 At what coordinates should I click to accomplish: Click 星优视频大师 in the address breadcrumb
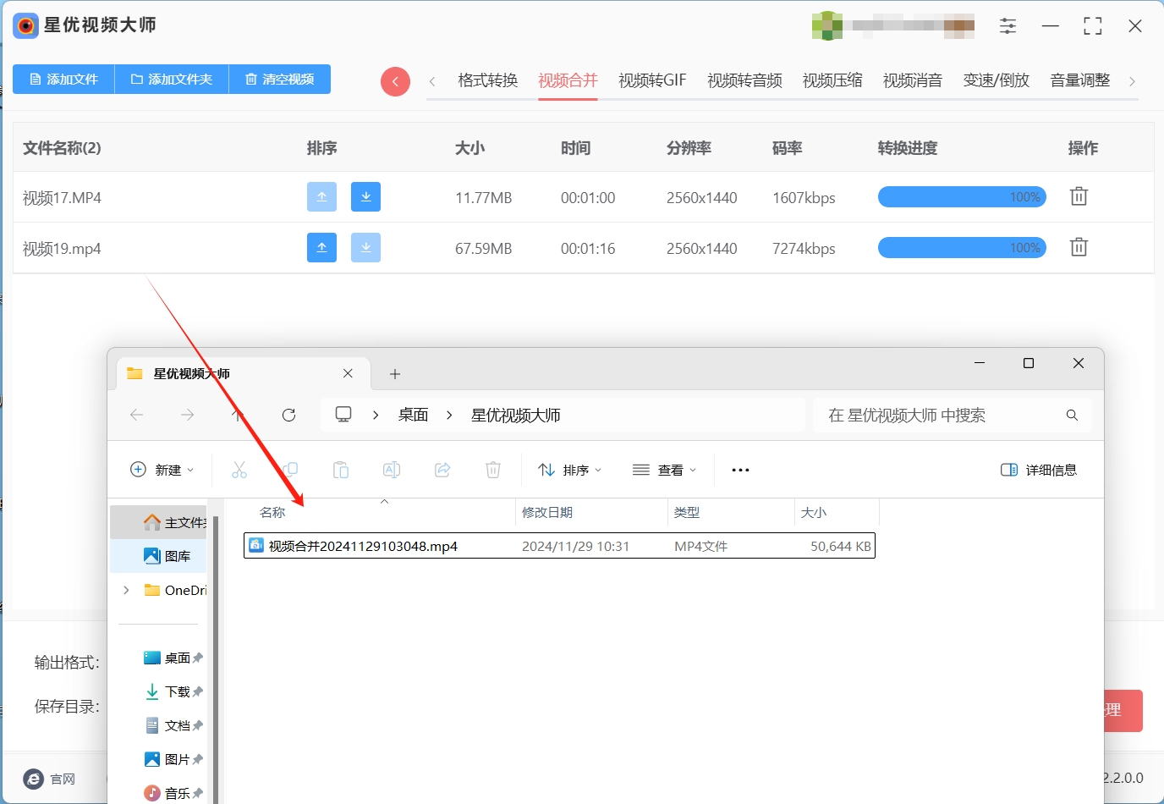(x=515, y=415)
